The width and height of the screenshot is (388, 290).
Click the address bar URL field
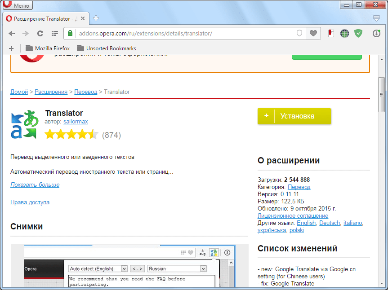click(180, 33)
